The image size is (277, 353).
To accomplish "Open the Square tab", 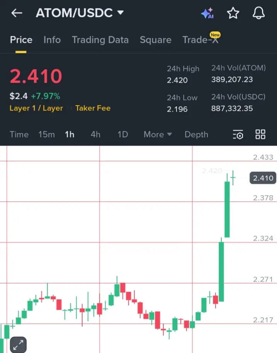I will [156, 40].
